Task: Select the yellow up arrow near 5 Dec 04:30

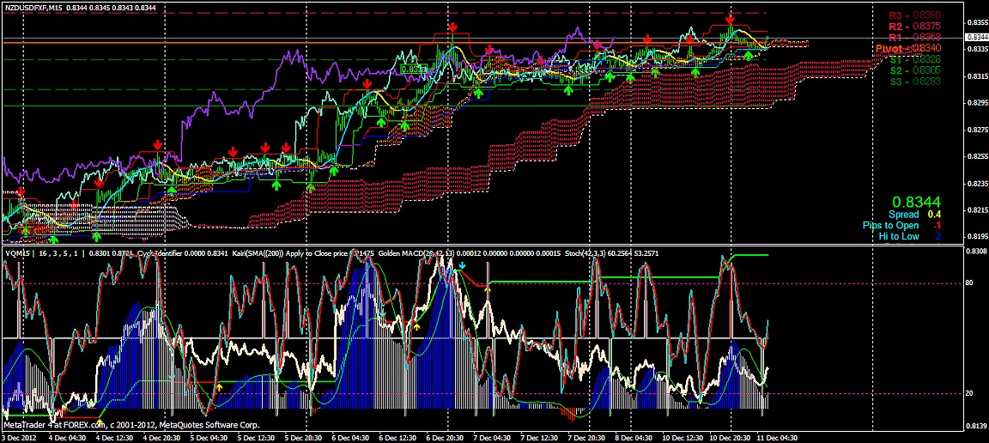Action: click(219, 388)
